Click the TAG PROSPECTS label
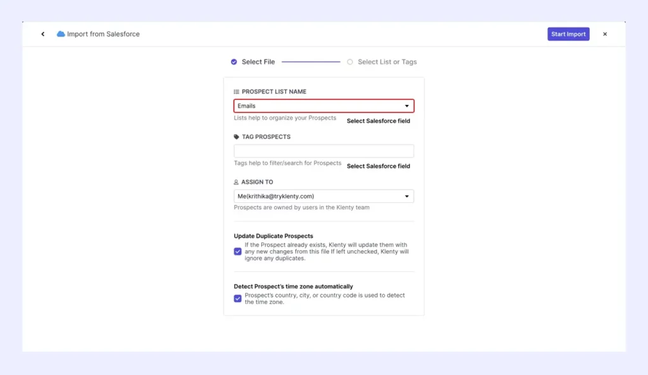Viewport: 648px width, 375px height. pos(266,137)
